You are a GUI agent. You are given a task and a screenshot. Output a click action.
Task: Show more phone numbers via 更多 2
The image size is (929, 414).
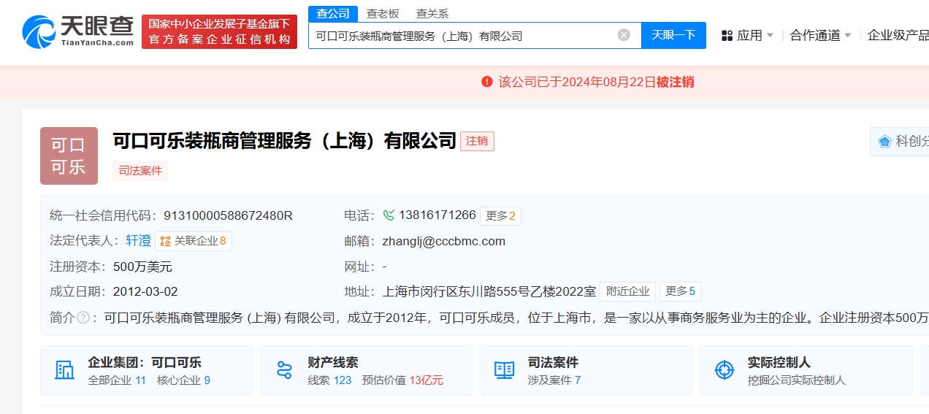(500, 215)
